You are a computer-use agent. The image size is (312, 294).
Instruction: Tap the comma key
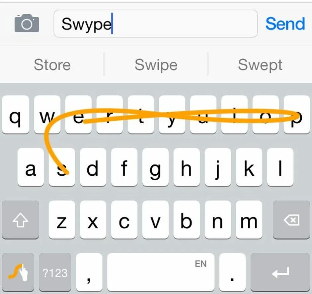tap(89, 272)
